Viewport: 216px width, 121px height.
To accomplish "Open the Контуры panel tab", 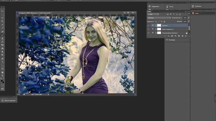I will pos(170,40).
